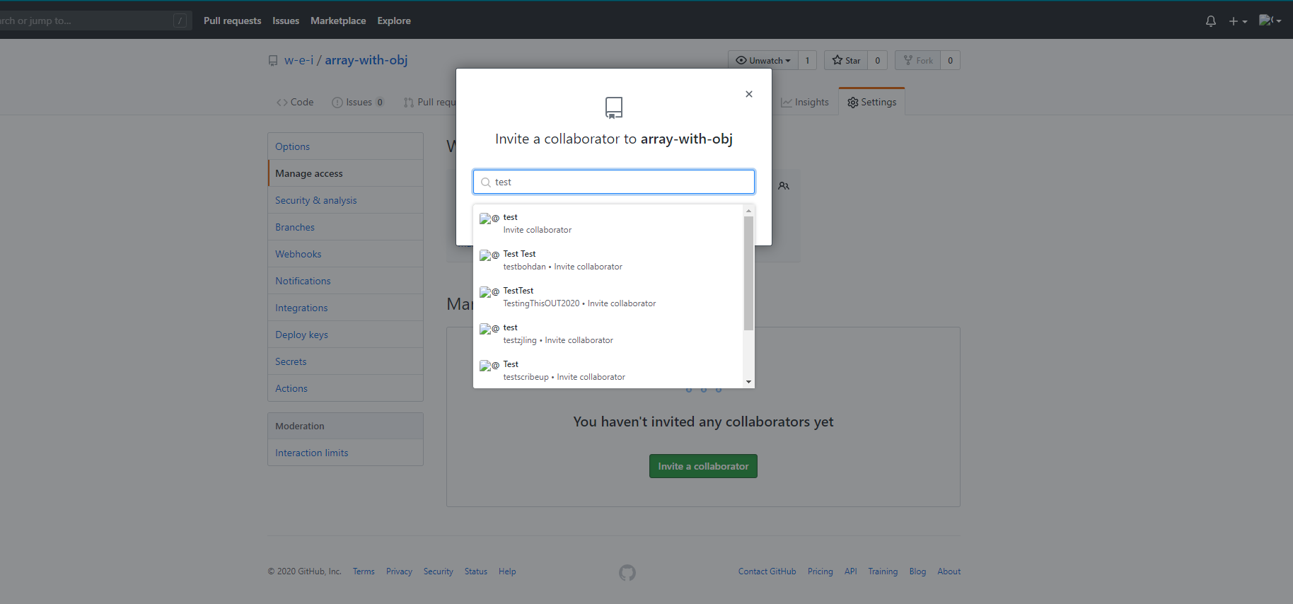This screenshot has width=1293, height=604.
Task: Open Webhooks settings
Action: pos(345,254)
